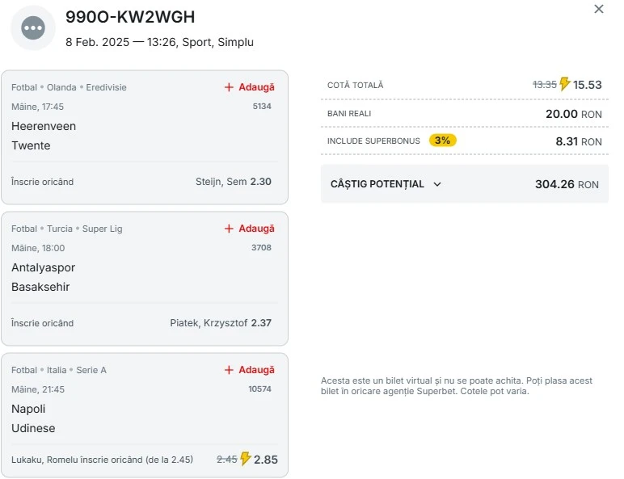The height and width of the screenshot is (479, 624).
Task: Click the 3% Superbonus badge
Action: [442, 141]
